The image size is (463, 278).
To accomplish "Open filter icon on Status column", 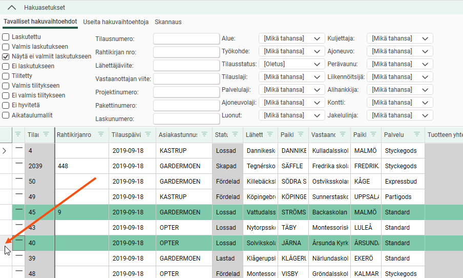I will tap(235, 134).
